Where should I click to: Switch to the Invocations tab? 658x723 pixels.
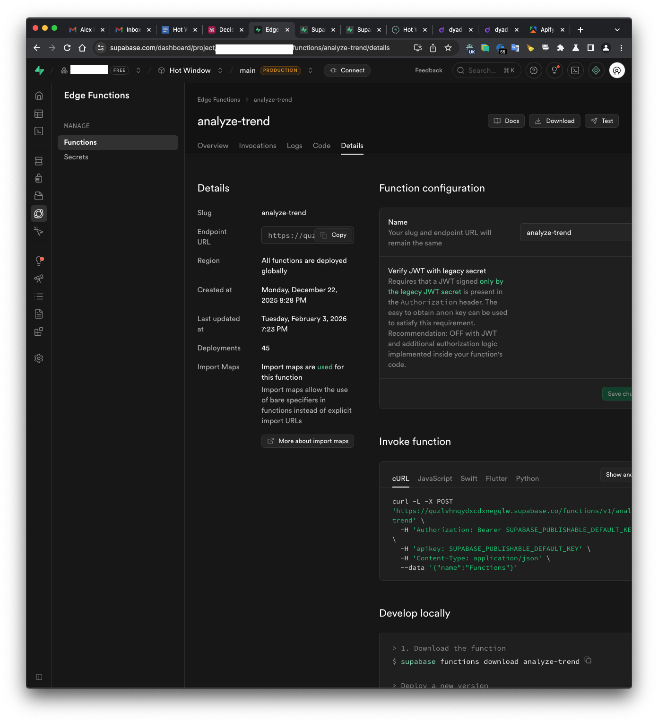tap(258, 146)
